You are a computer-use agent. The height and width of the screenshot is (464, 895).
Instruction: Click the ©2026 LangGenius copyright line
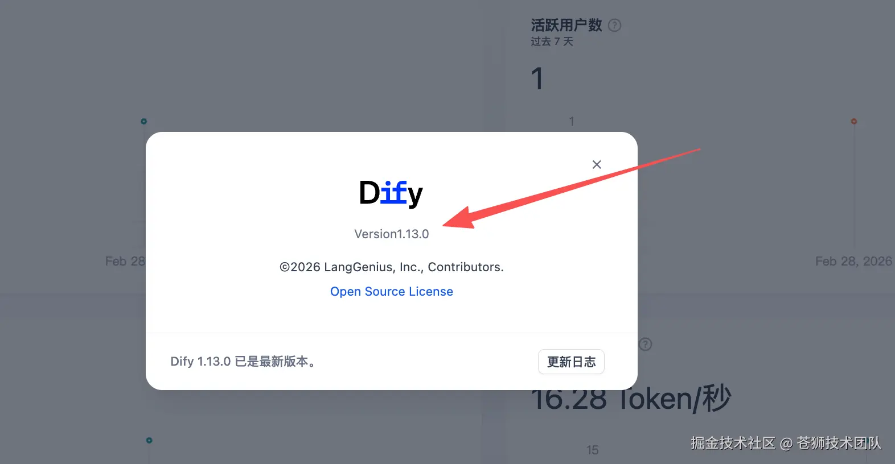click(392, 267)
